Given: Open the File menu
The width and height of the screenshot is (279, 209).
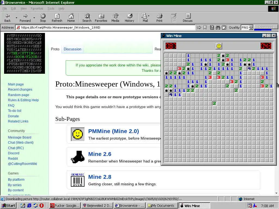Looking at the screenshot, I should [x=5, y=8].
